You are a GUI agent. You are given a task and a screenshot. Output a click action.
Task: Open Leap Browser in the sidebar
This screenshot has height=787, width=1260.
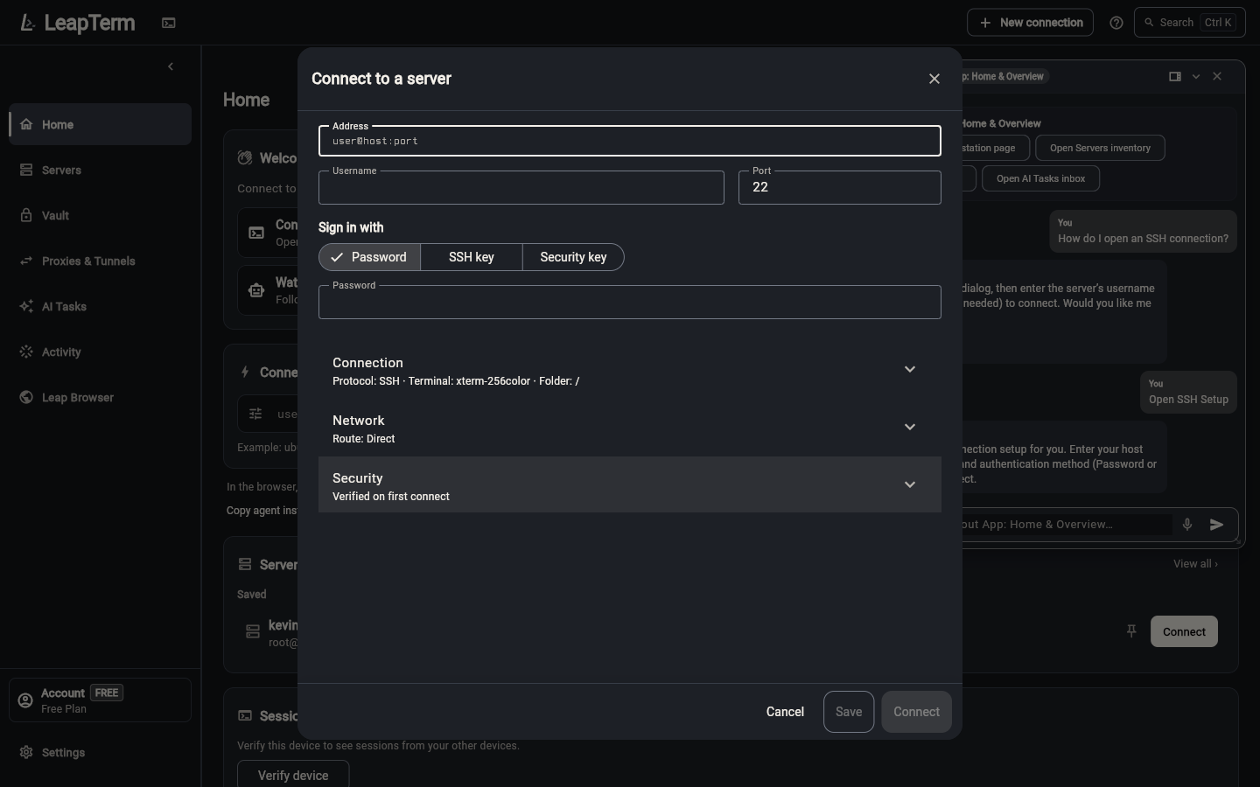(x=101, y=397)
